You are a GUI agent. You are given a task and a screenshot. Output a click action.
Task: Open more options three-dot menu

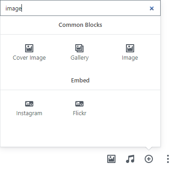168,159
